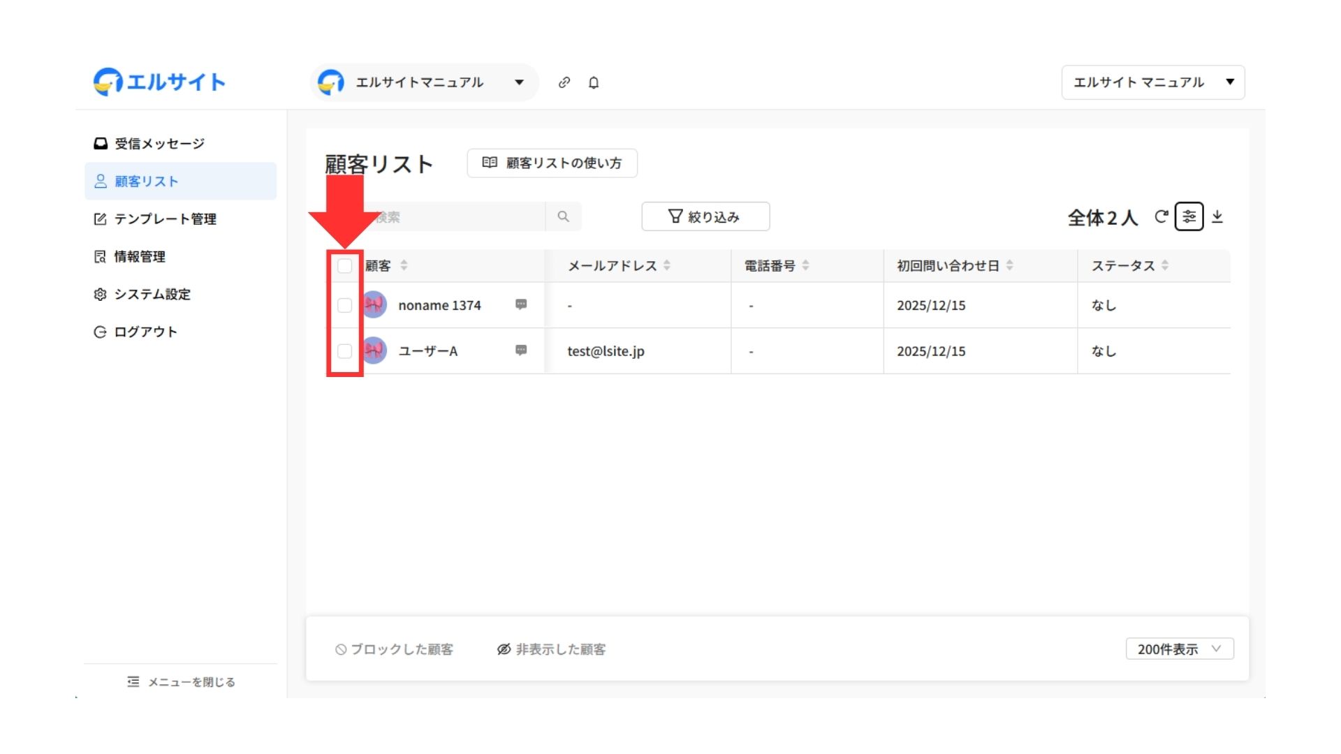The height and width of the screenshot is (754, 1341).
Task: Expand the エルサイトマニュアル site dropdown
Action: [519, 82]
